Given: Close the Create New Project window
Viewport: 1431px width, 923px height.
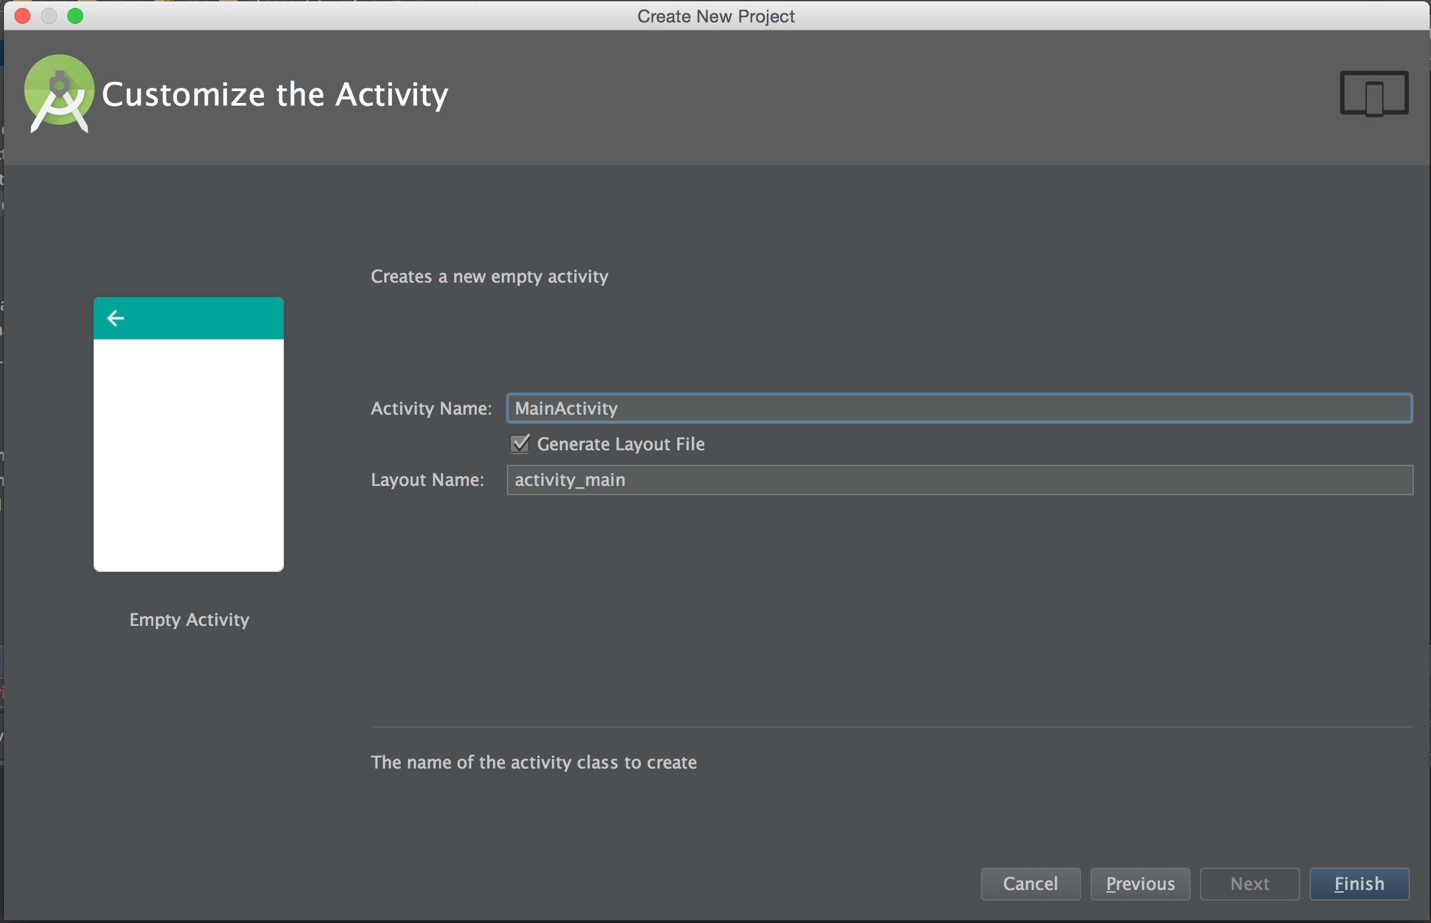Looking at the screenshot, I should coord(22,16).
